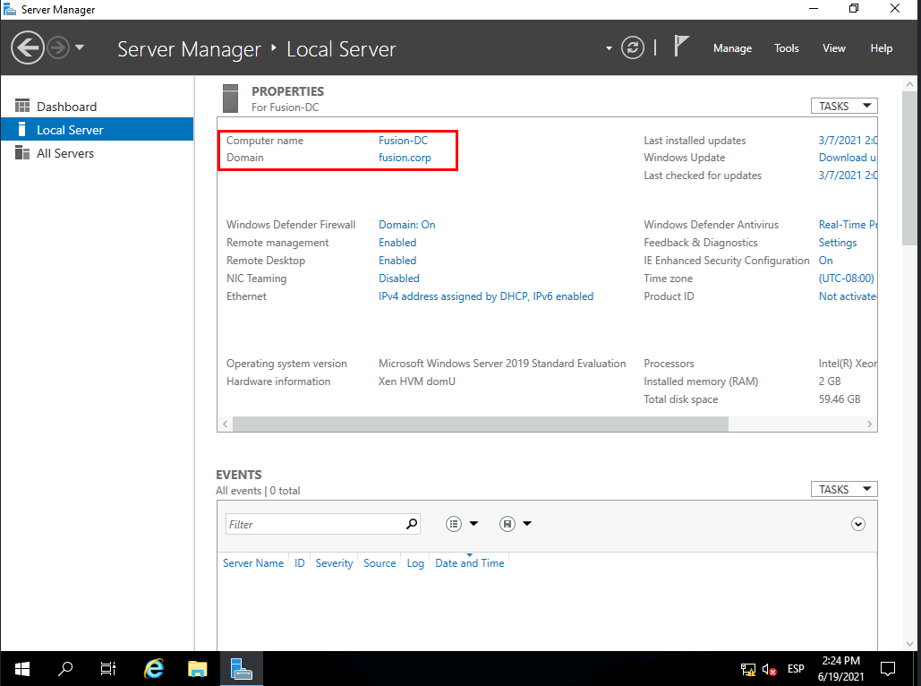Open the Events query list icon
The width and height of the screenshot is (921, 686).
(x=454, y=524)
